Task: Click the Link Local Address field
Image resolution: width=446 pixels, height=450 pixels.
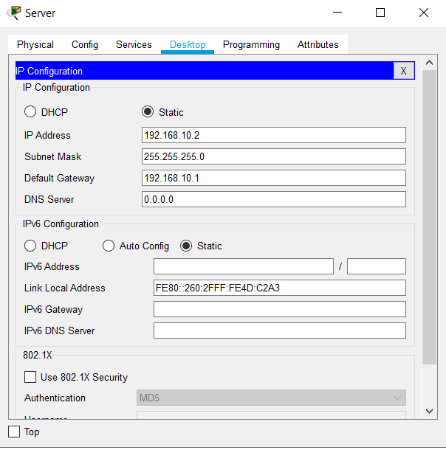Action: point(280,288)
